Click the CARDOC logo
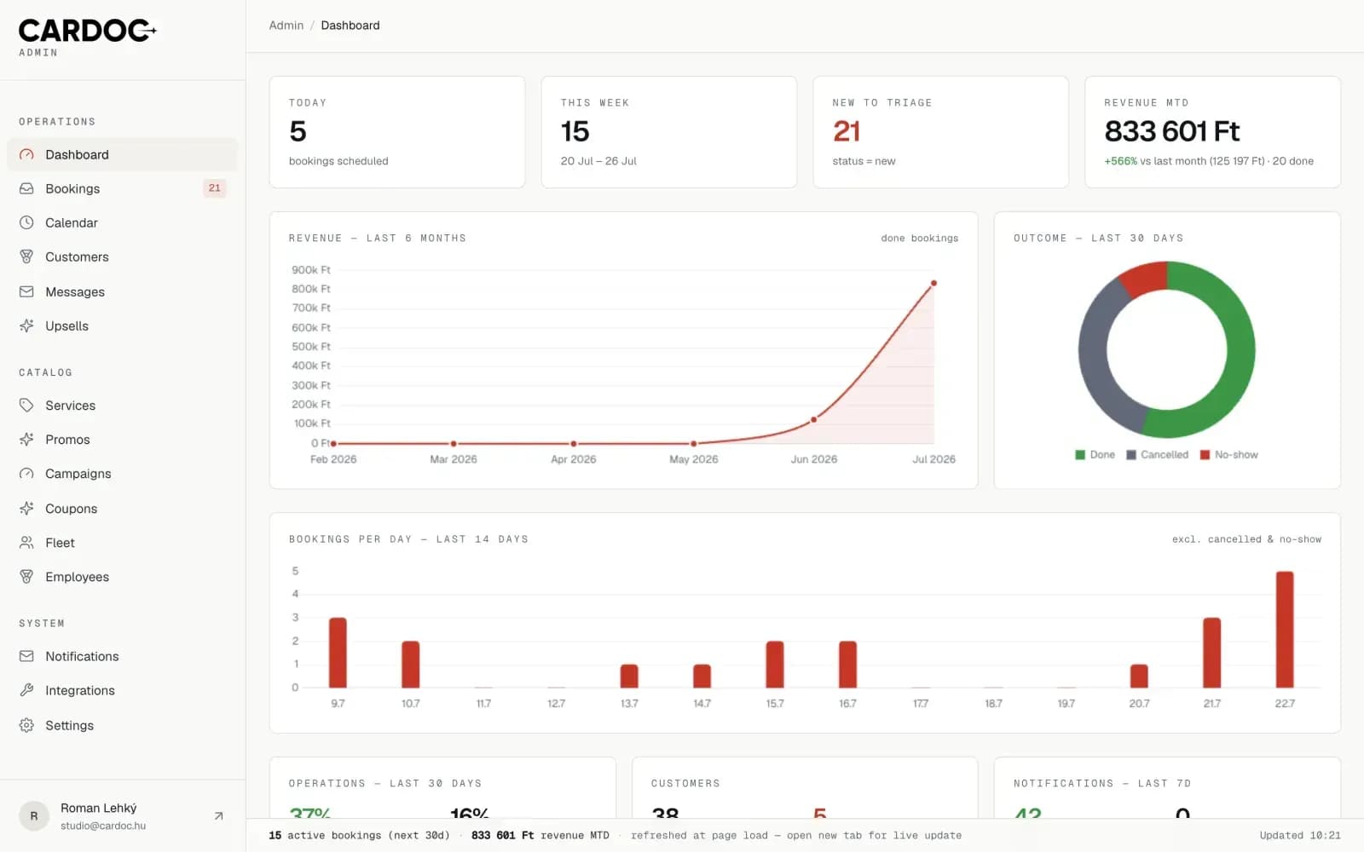The height and width of the screenshot is (852, 1364). (87, 32)
